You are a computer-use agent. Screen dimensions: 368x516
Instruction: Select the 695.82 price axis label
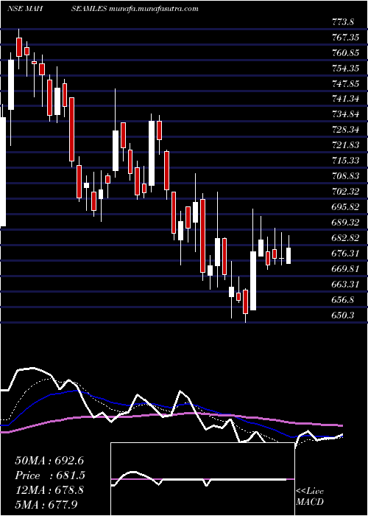point(345,206)
